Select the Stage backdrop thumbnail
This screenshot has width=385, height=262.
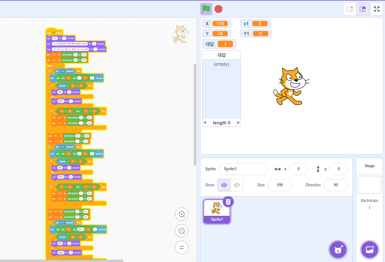point(369,184)
